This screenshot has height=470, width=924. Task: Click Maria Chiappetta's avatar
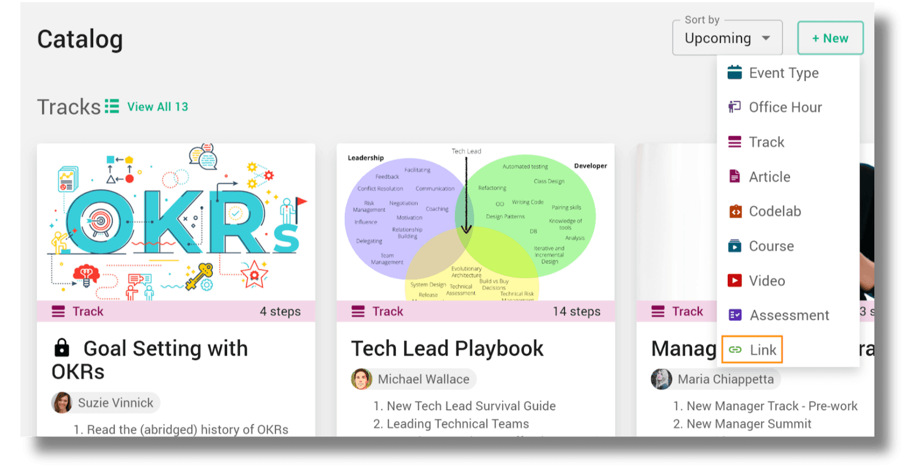pos(662,379)
